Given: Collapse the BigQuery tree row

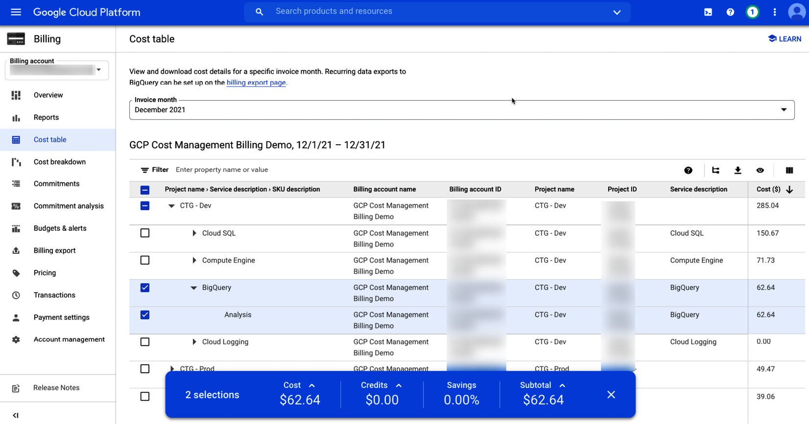Looking at the screenshot, I should click(x=193, y=288).
